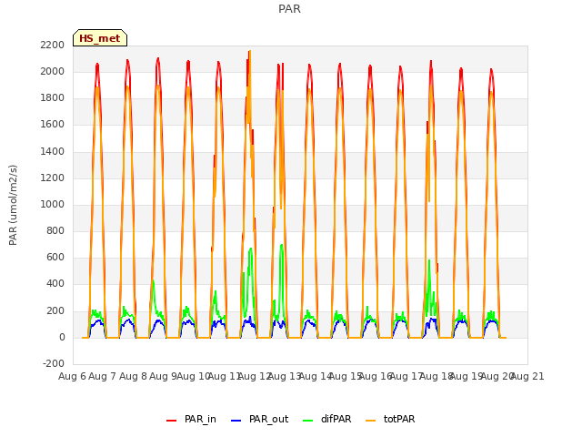Click the 2000 y-axis tick label
Viewport: 582px width, 437px height.
[x=53, y=71]
